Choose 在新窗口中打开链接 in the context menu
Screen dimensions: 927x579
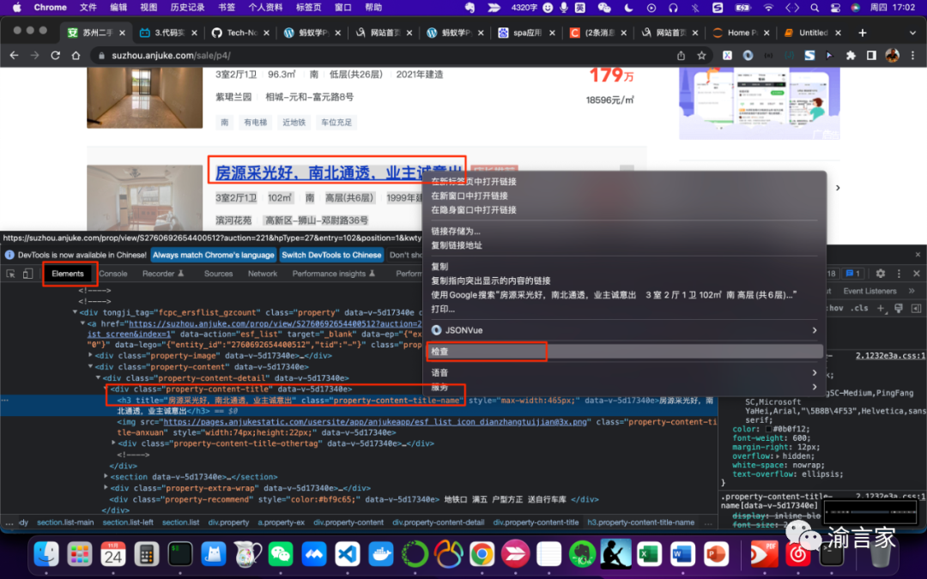[624, 196]
